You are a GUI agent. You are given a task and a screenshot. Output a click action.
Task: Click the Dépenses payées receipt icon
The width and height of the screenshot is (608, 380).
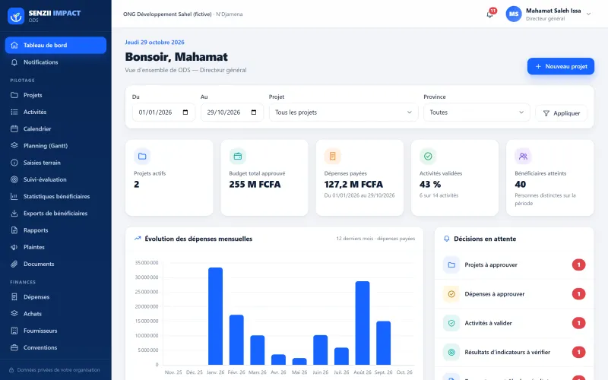(332, 157)
